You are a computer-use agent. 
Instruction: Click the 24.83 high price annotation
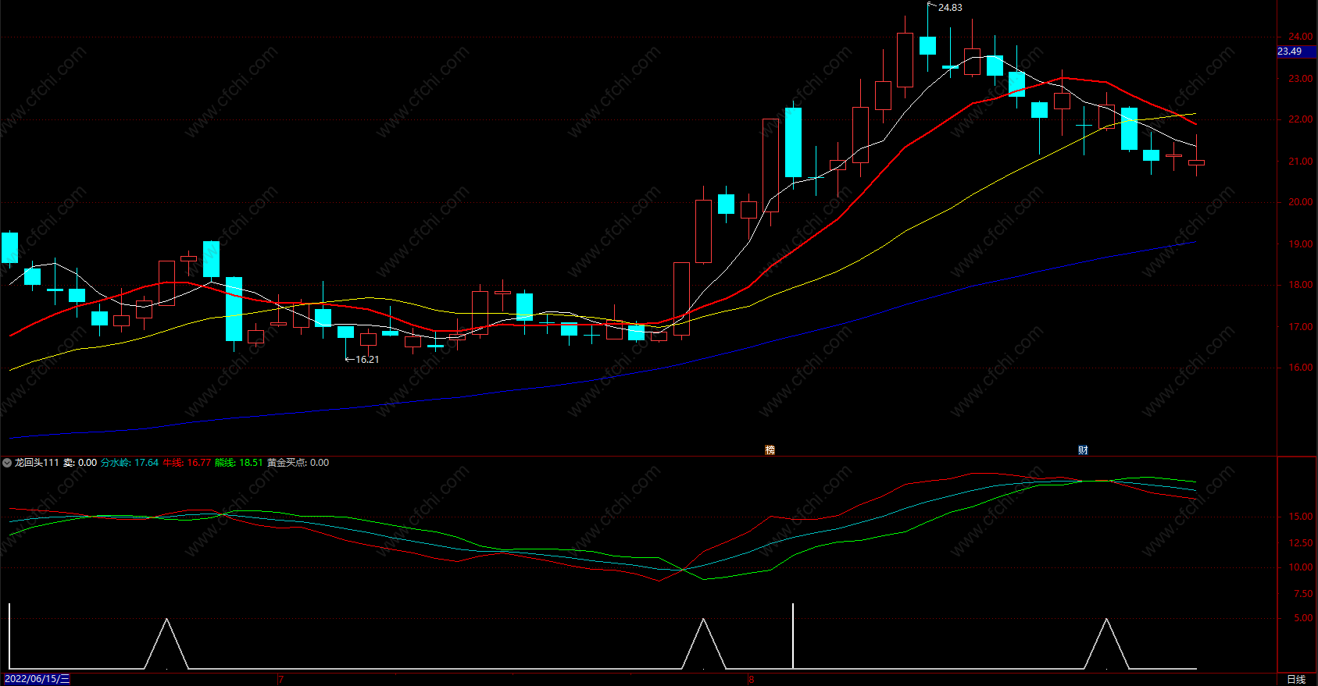(x=950, y=8)
